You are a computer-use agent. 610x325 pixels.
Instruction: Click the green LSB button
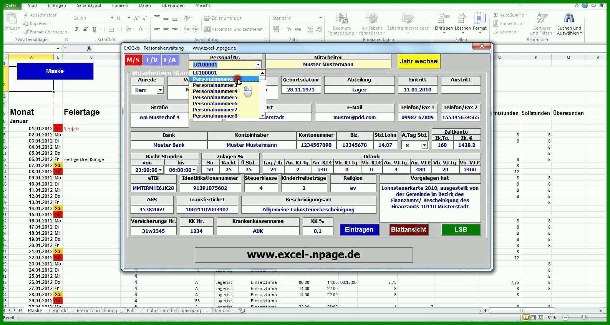(461, 230)
